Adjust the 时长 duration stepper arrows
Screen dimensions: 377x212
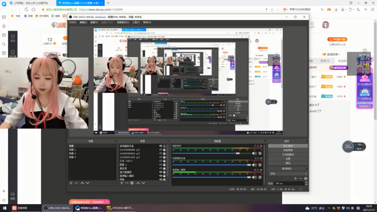tap(306, 183)
